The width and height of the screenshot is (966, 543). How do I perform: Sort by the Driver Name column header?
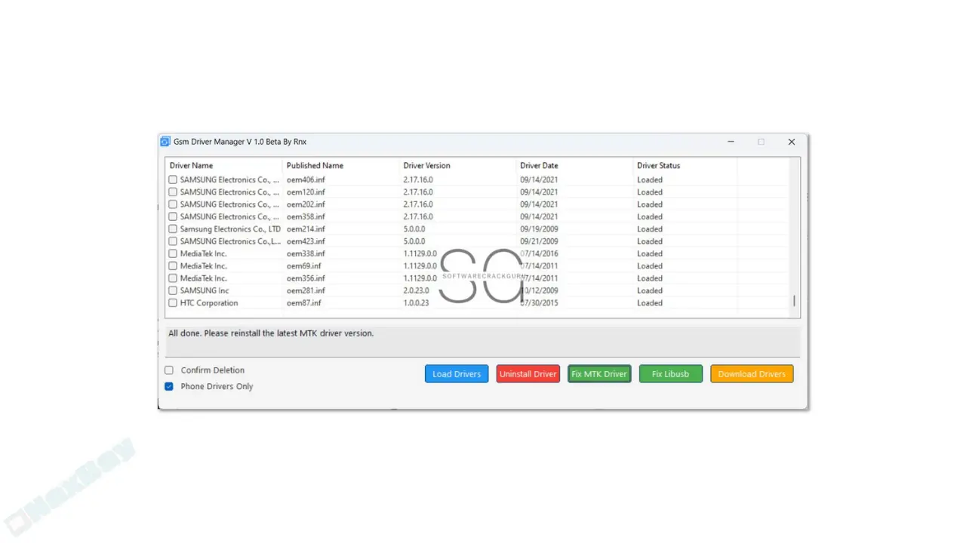191,165
